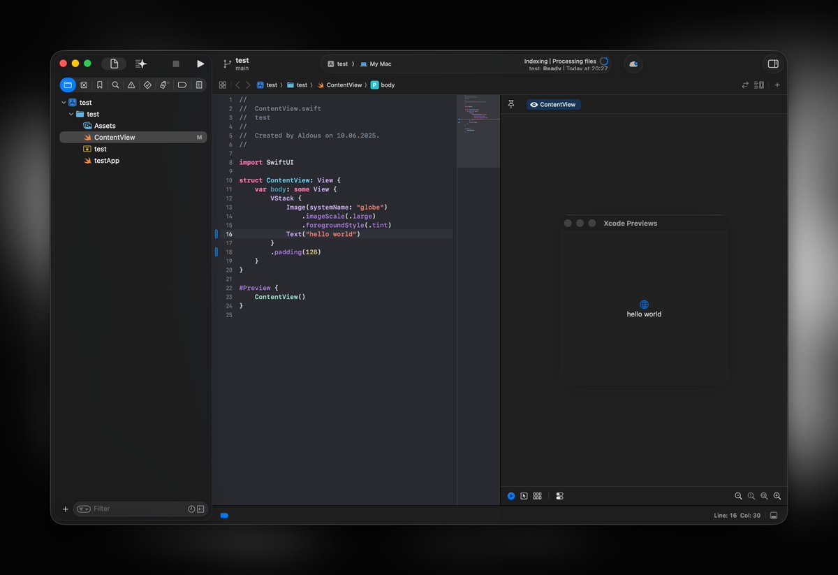Select the ContentView preview tab
Image resolution: width=838 pixels, height=575 pixels.
(x=553, y=104)
